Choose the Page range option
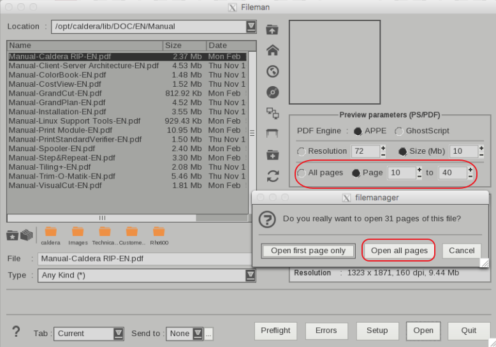Viewport: 496px width, 347px height. 356,173
